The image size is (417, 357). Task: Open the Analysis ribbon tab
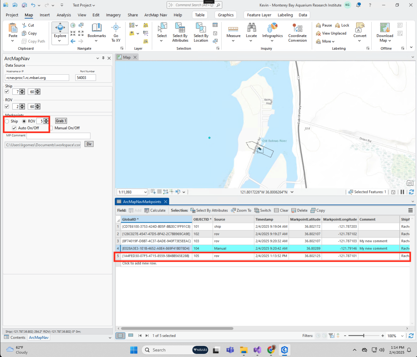64,15
